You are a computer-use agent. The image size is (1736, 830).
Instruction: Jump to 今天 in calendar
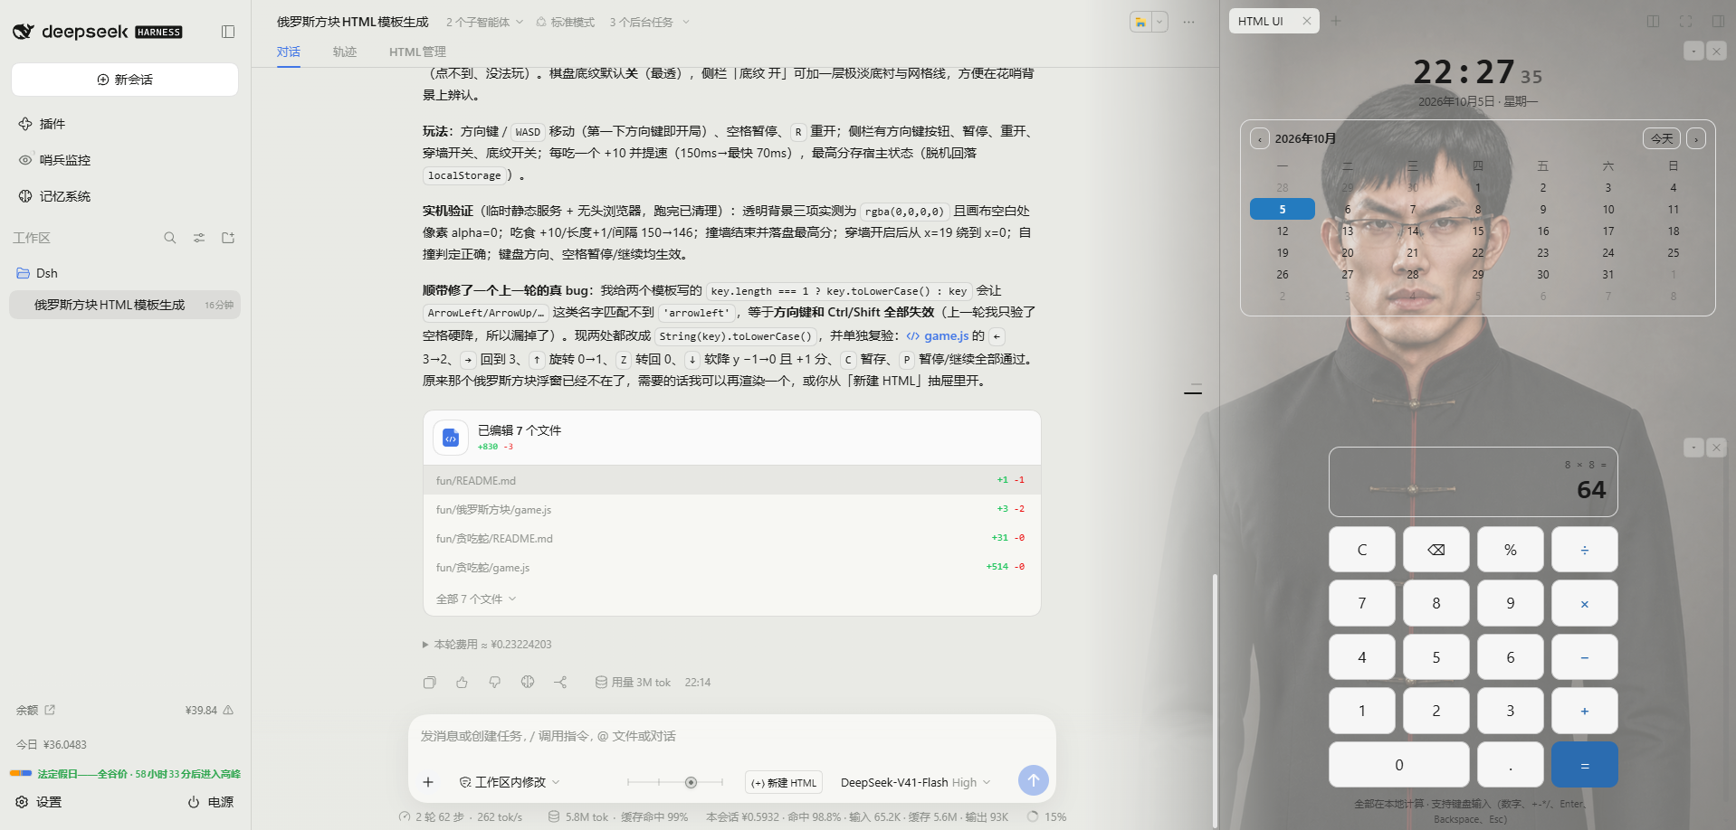tap(1662, 138)
